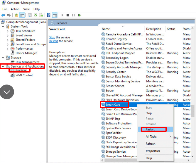Expand Local Users and Groups node

(x=8, y=45)
